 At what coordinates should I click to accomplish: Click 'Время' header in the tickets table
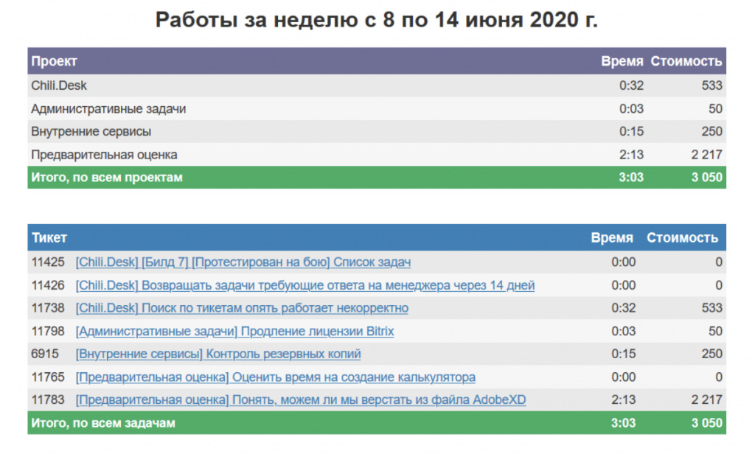click(x=611, y=238)
